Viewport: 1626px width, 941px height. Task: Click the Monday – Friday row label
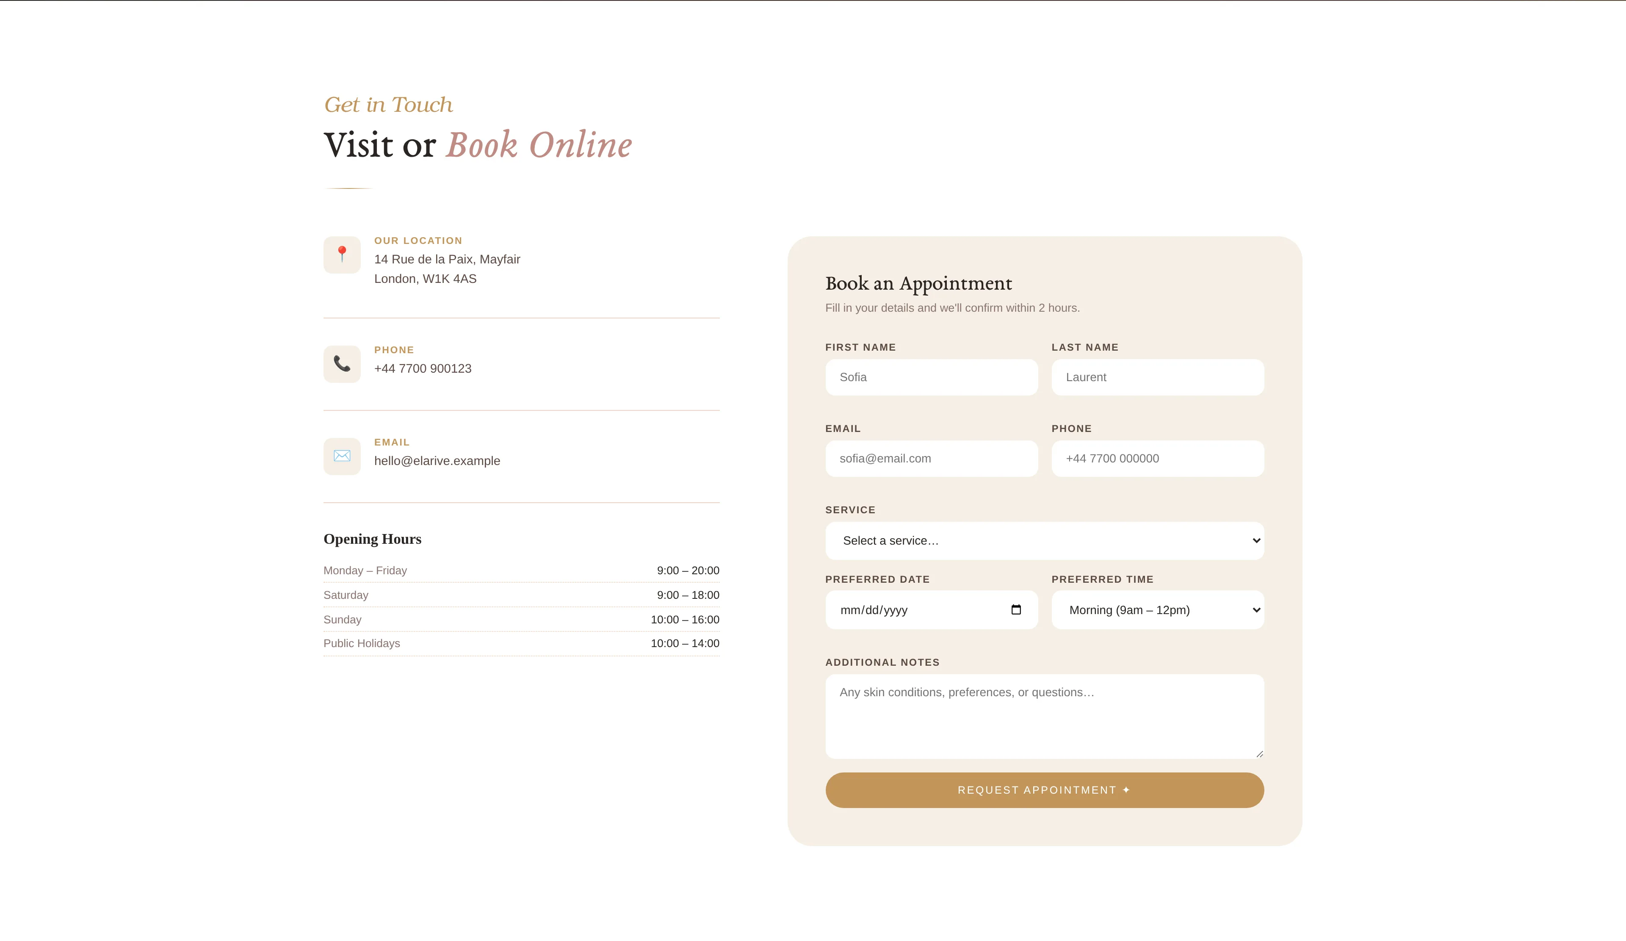(365, 570)
